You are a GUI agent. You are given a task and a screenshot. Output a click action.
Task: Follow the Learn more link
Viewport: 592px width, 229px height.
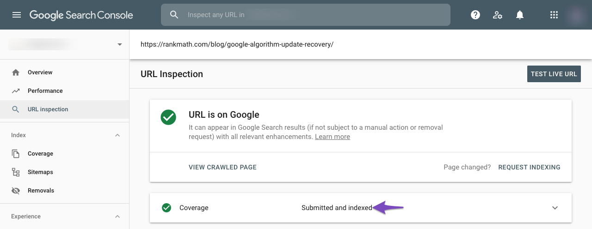click(332, 137)
